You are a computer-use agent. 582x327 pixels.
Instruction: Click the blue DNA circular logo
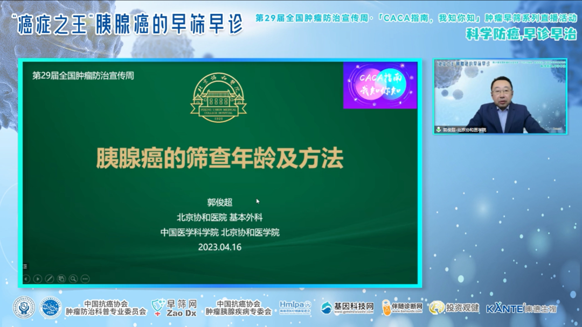coord(51,308)
